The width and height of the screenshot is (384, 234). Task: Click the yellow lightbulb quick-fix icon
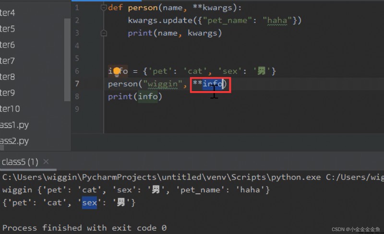click(117, 72)
